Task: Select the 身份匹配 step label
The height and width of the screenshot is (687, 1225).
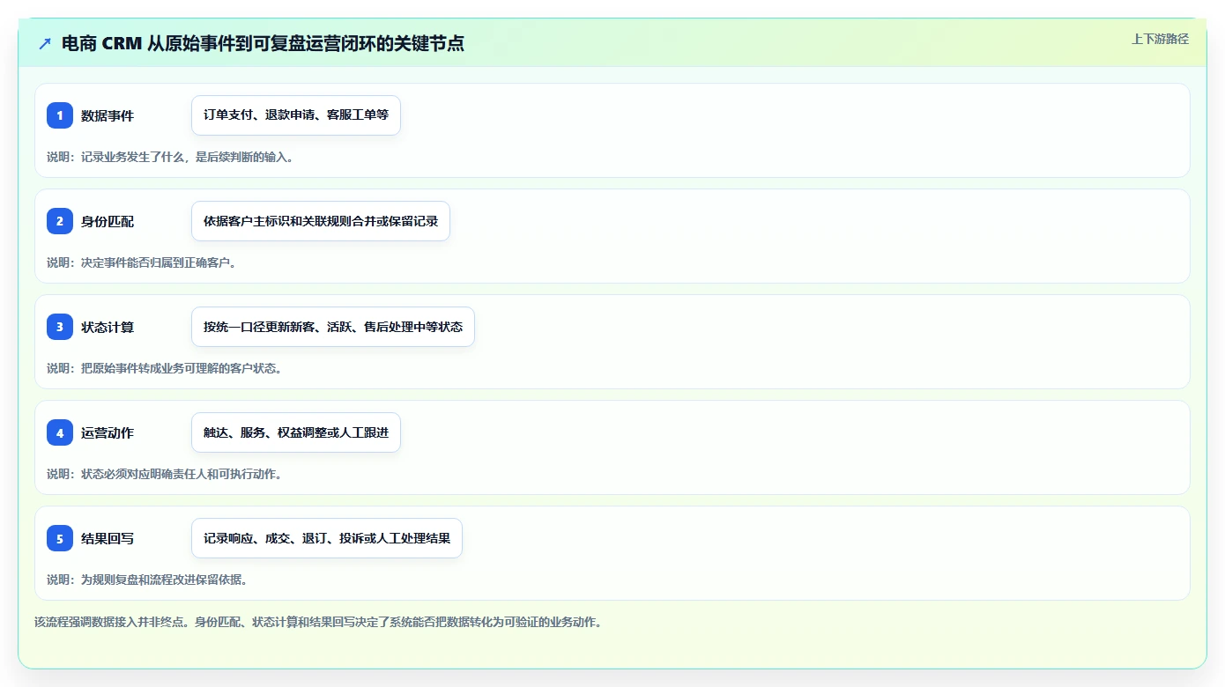Action: [x=108, y=221]
